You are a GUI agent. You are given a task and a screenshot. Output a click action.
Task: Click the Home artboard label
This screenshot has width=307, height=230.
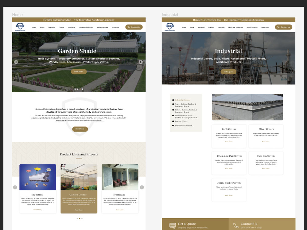click(17, 15)
